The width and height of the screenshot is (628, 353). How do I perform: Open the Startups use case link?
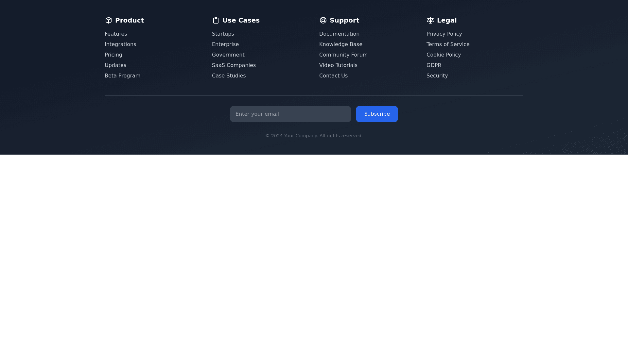coord(223,34)
